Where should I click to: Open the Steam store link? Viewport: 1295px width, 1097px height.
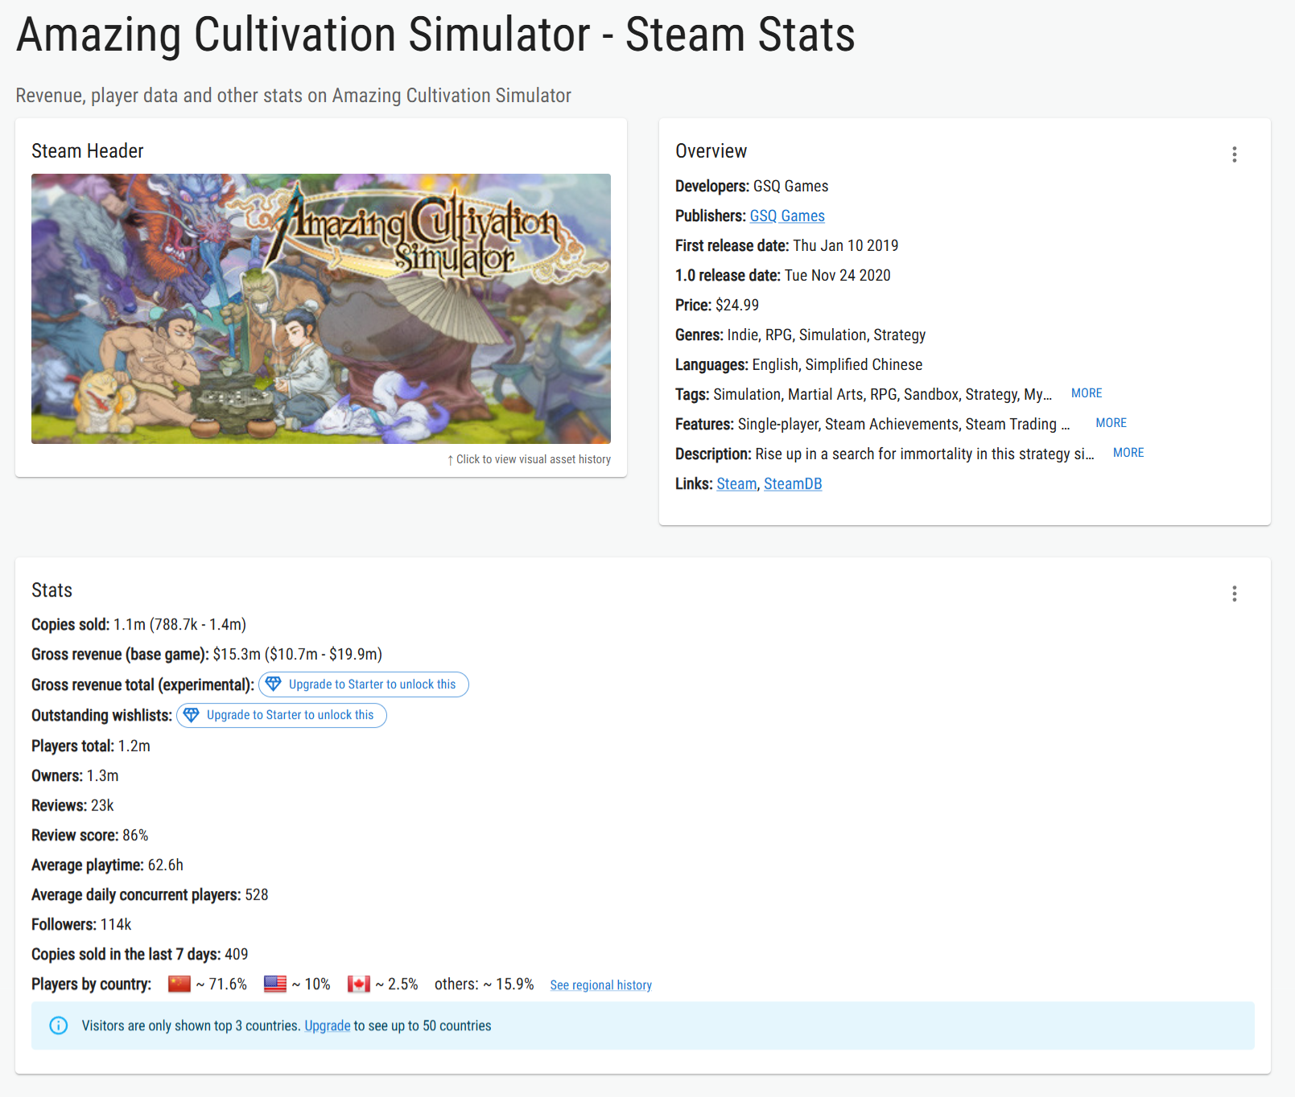[x=736, y=483]
